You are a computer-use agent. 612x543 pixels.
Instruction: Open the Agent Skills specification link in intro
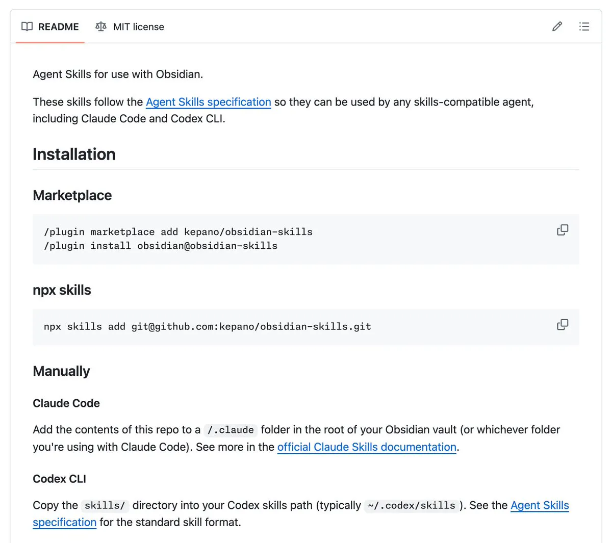tap(209, 102)
